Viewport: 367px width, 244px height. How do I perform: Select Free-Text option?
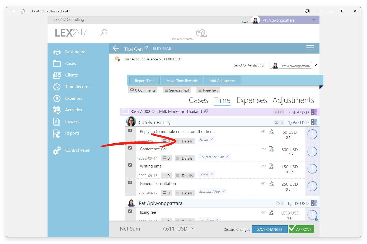coord(208,90)
